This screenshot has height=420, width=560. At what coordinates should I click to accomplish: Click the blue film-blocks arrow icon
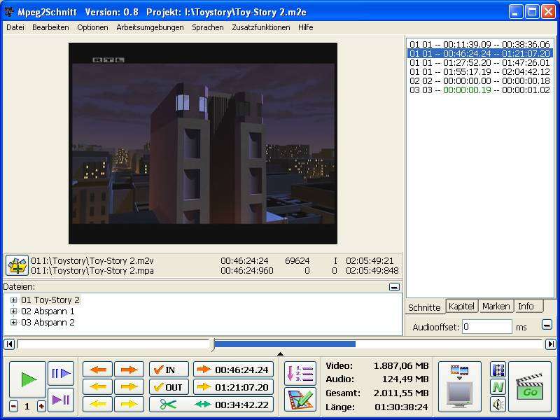pyautogui.click(x=498, y=370)
